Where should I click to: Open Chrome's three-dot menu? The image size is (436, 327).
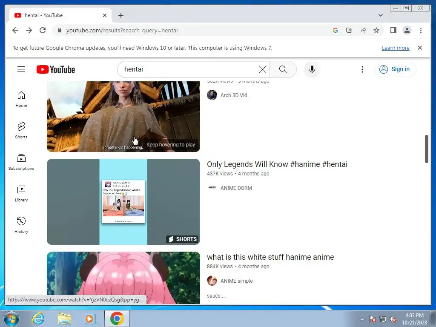(421, 30)
